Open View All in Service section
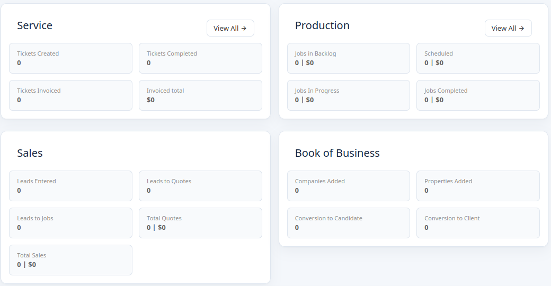This screenshot has width=551, height=286. pyautogui.click(x=230, y=28)
